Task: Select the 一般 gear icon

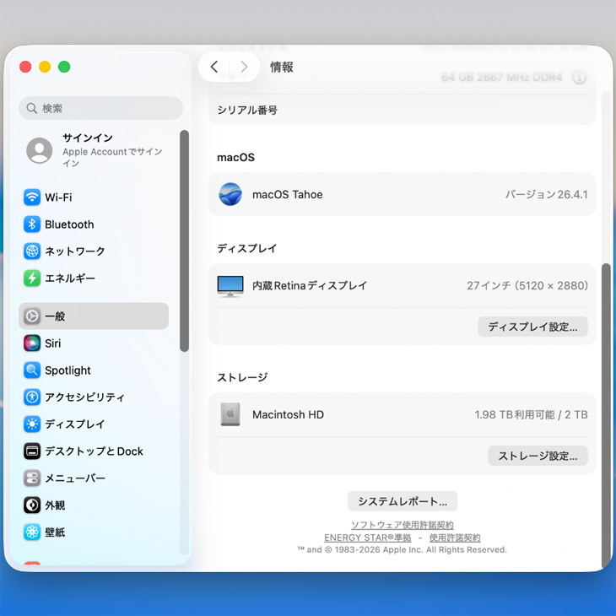Action: click(32, 316)
